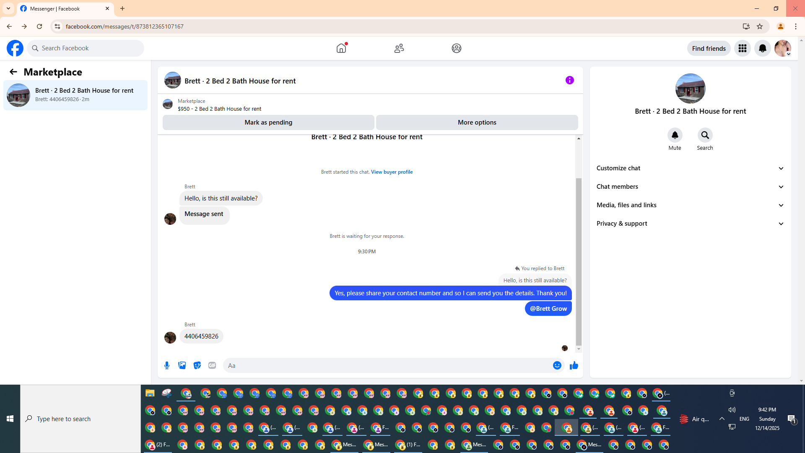Screen dimensions: 805x453
Task: Attach a photo using the image icon
Action: click(x=182, y=365)
